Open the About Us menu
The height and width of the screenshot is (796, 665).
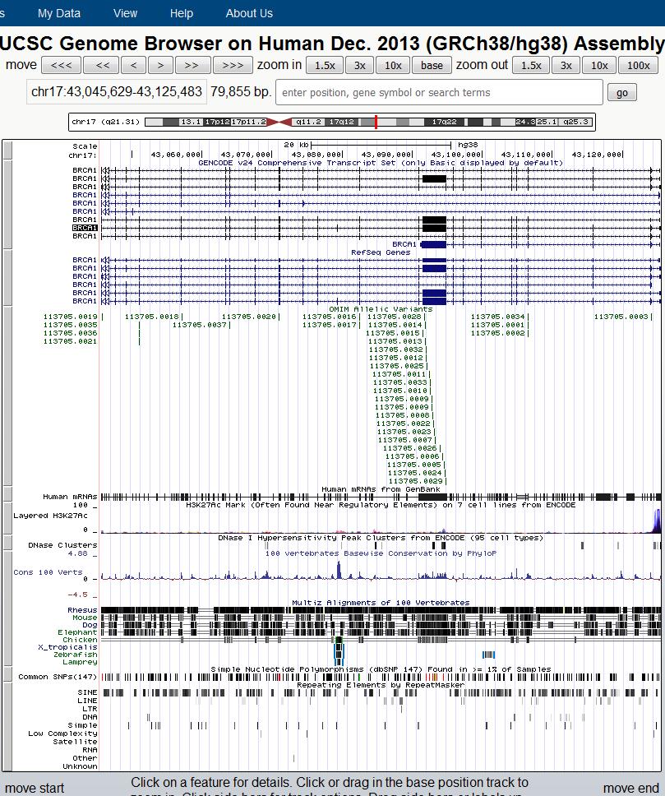tap(249, 13)
